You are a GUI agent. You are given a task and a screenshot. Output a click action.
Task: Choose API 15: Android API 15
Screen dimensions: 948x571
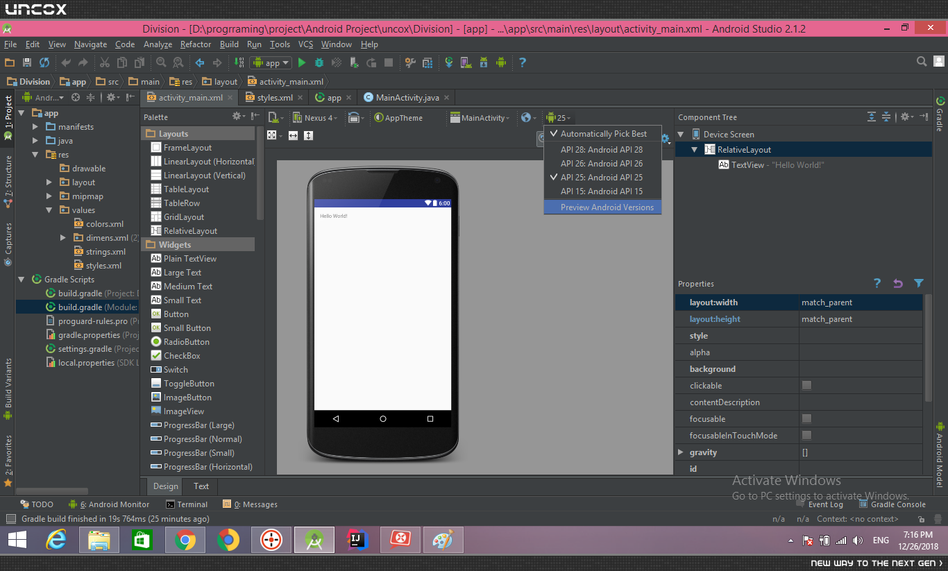(x=602, y=191)
